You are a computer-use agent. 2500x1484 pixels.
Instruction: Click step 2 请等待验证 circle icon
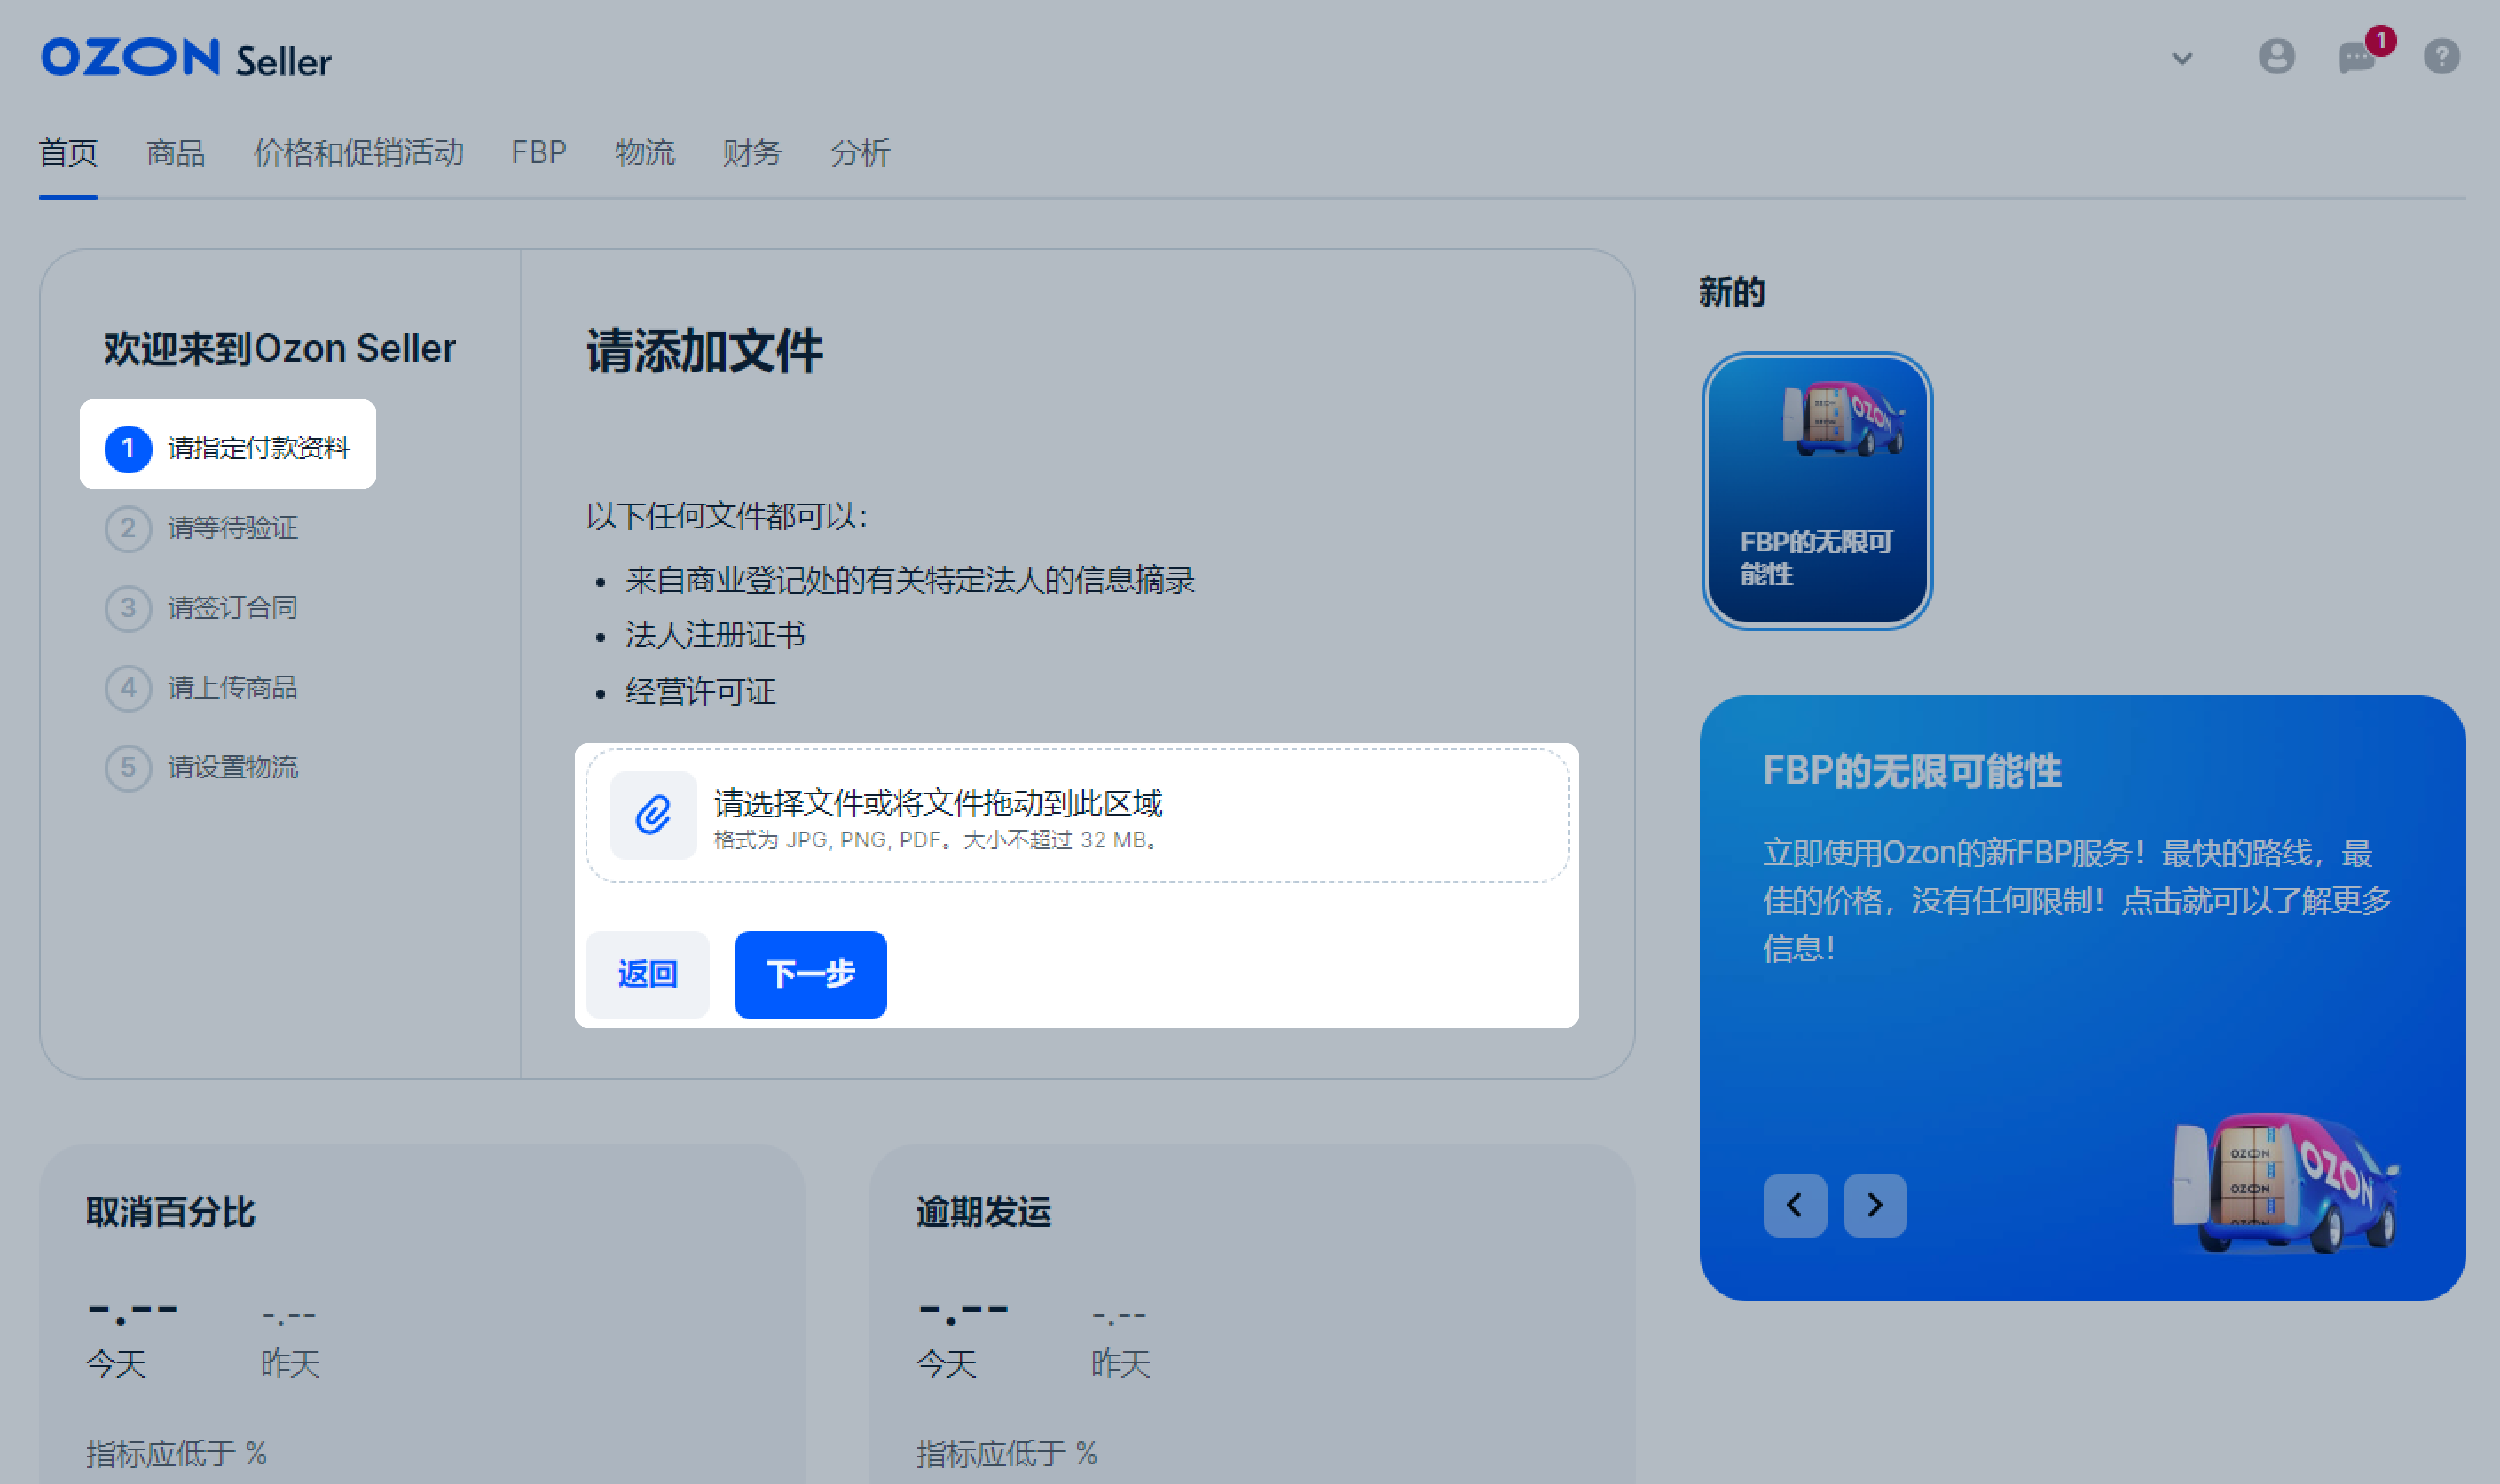[128, 528]
